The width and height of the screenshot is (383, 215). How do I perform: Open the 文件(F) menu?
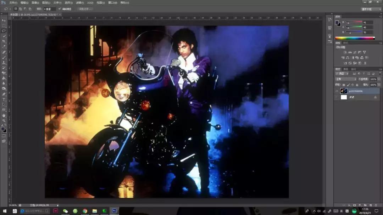tap(13, 3)
